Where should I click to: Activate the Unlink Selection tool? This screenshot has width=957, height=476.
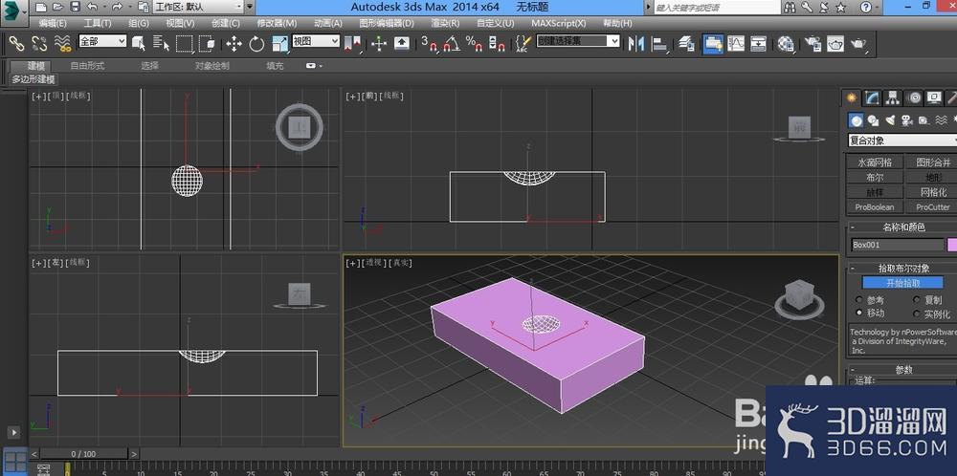point(39,43)
